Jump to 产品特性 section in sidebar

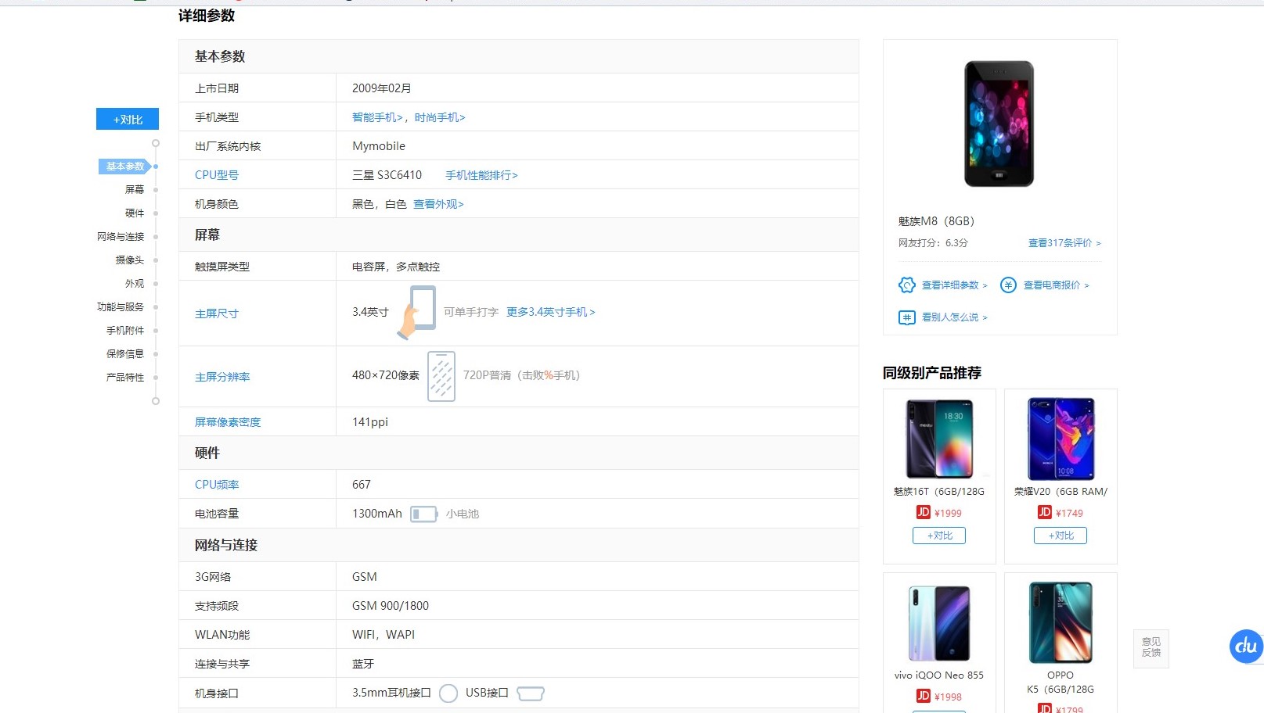click(125, 378)
